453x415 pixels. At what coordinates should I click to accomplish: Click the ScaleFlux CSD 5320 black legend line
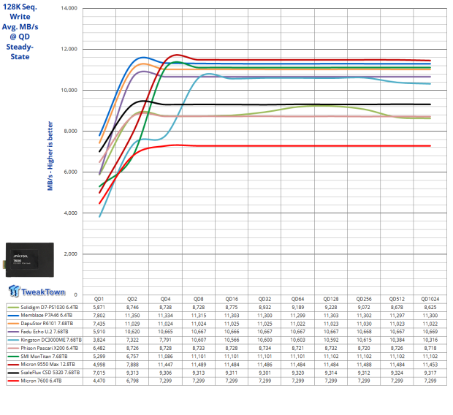(x=13, y=373)
